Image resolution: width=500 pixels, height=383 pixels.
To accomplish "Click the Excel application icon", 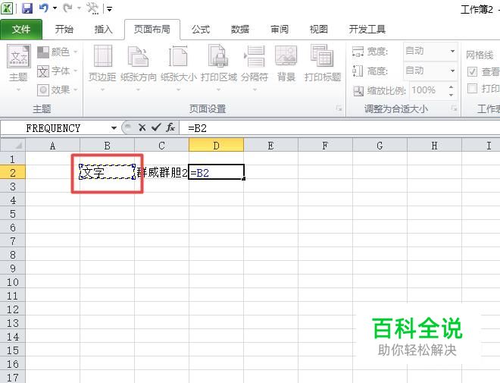I will pyautogui.click(x=7, y=8).
